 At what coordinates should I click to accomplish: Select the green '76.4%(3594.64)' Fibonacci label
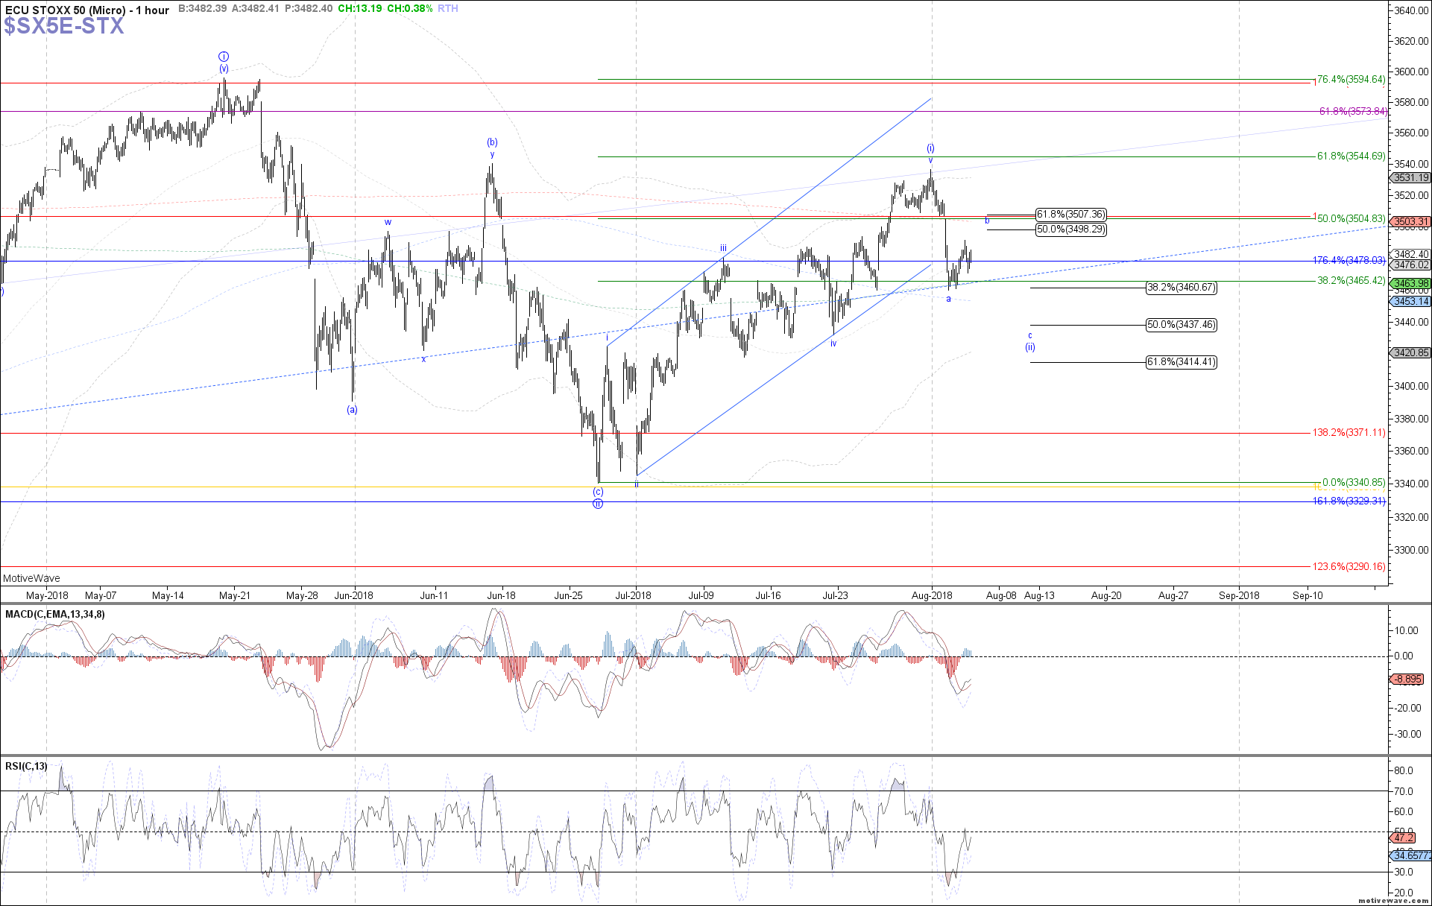pos(1351,80)
